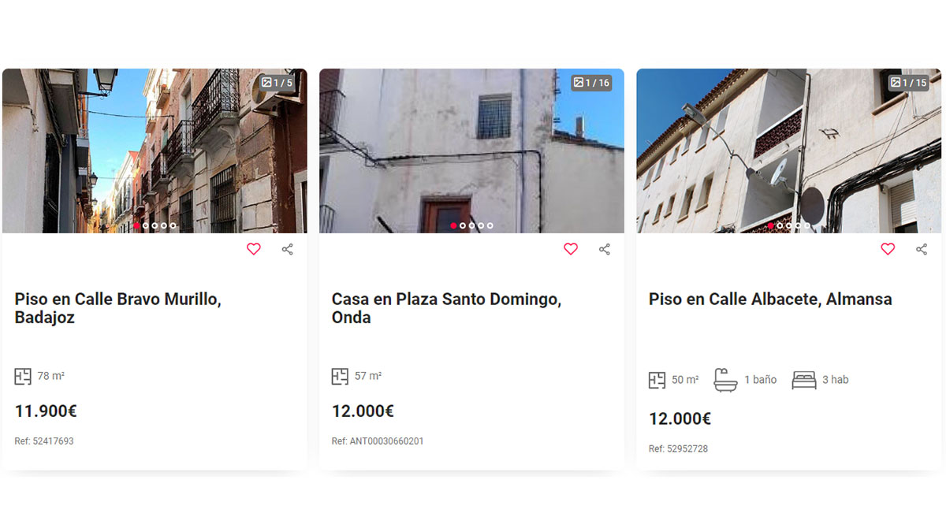
Task: Favorite the Piso en Calle Bravo Murillo listing
Action: 253,249
